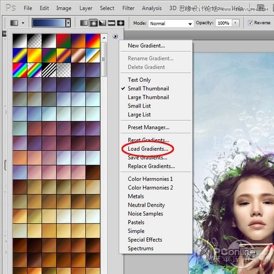Select the copper gradient swatch

pos(78,55)
